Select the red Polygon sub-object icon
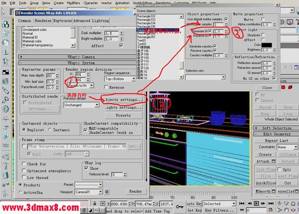Viewport: 299px width, 214px height. 283,87
